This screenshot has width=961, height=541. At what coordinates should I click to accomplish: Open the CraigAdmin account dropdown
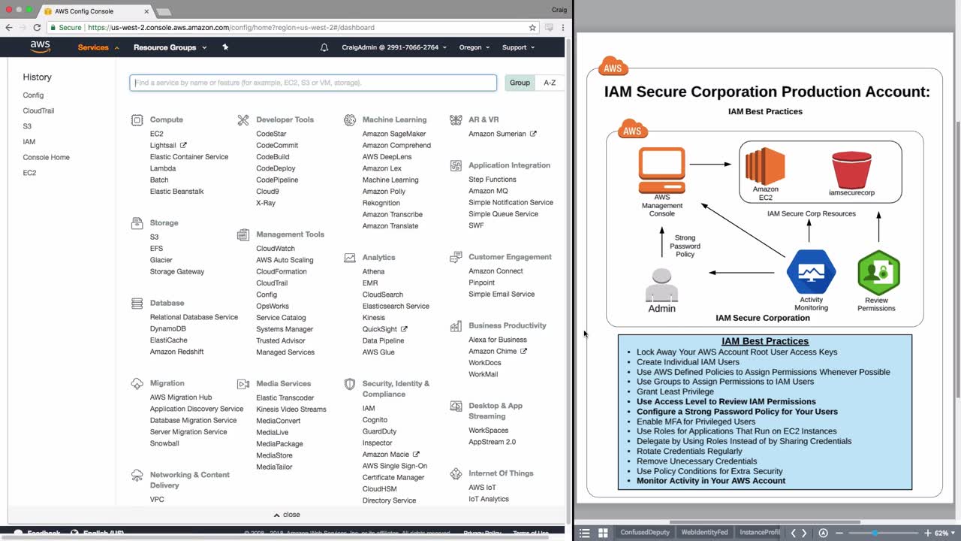(394, 47)
